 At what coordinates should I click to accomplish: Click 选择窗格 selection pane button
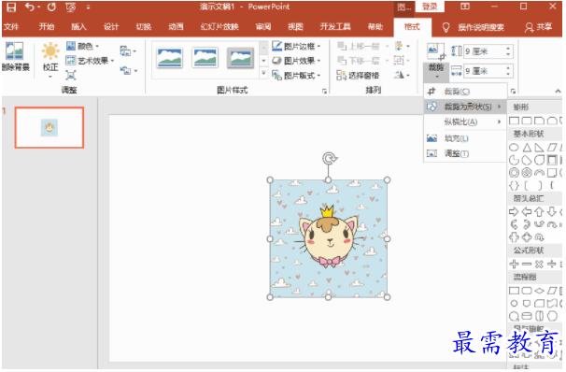point(358,75)
